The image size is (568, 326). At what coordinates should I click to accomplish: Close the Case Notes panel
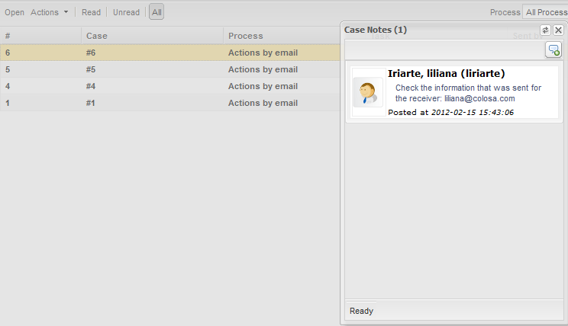point(558,30)
